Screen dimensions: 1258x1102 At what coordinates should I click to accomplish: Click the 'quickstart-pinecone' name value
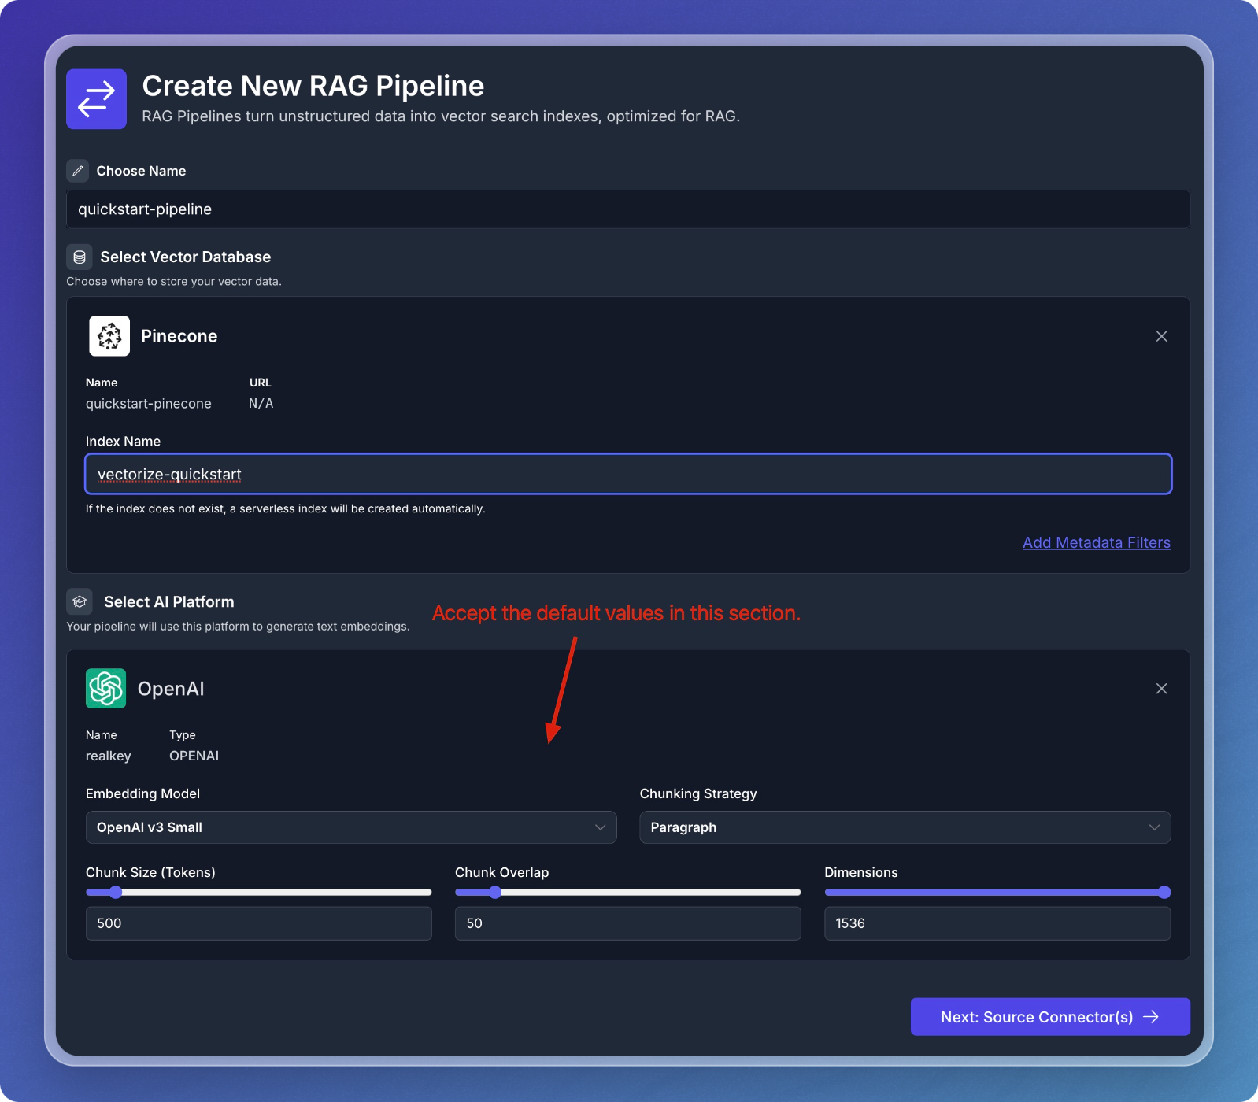point(149,404)
